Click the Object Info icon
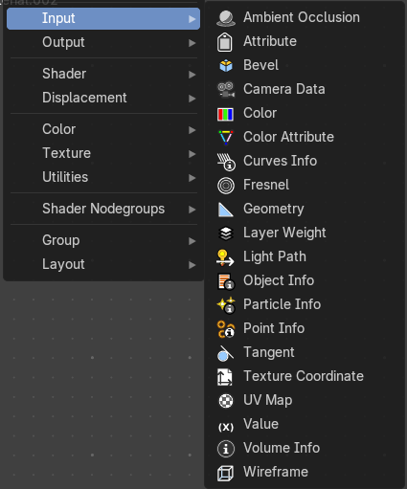Viewport: 407px width, 489px height. [226, 281]
